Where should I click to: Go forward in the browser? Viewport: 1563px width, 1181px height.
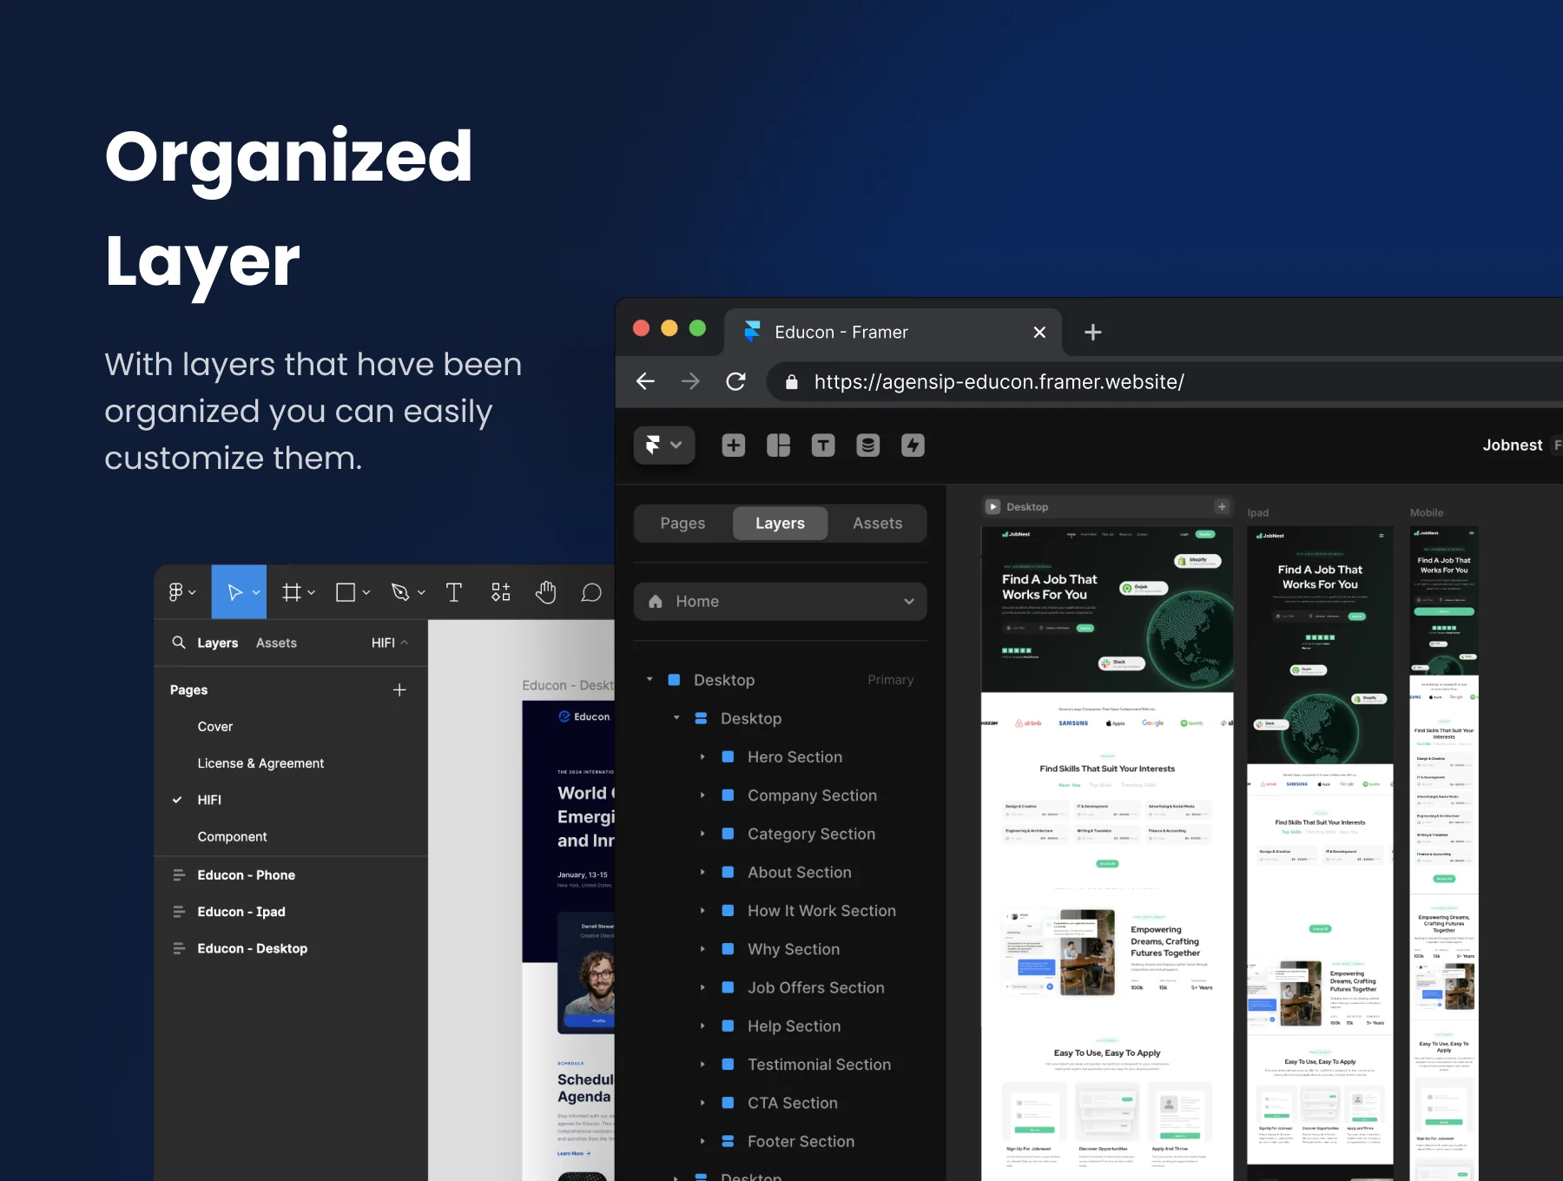click(690, 381)
